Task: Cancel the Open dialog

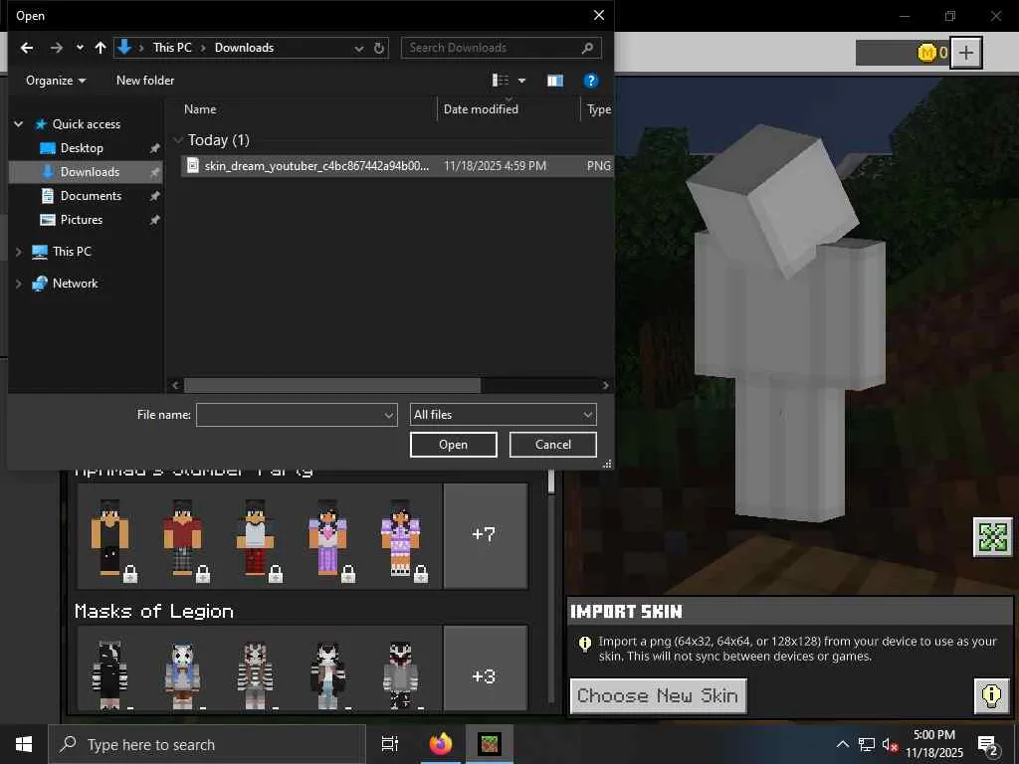Action: pos(553,445)
